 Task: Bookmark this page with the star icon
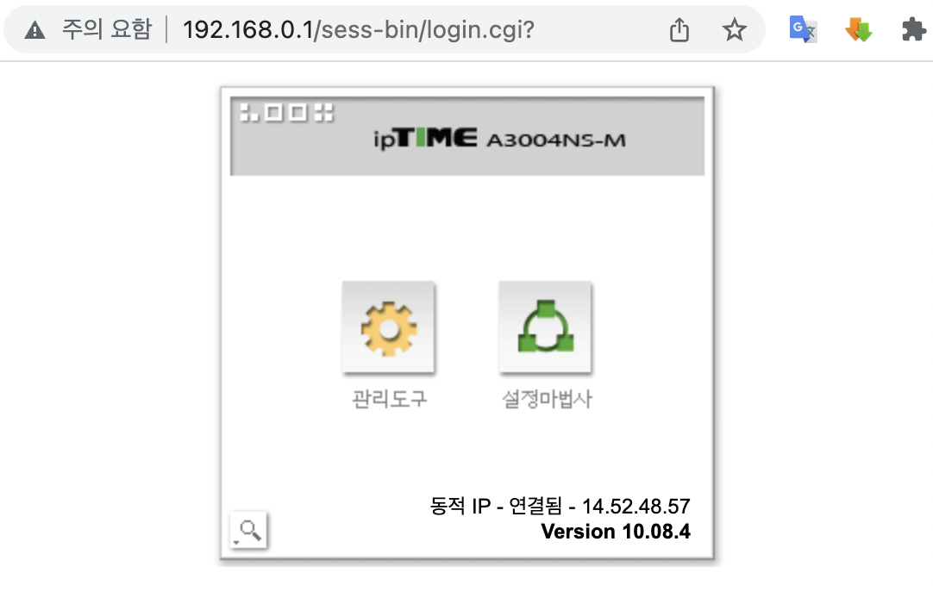click(735, 30)
